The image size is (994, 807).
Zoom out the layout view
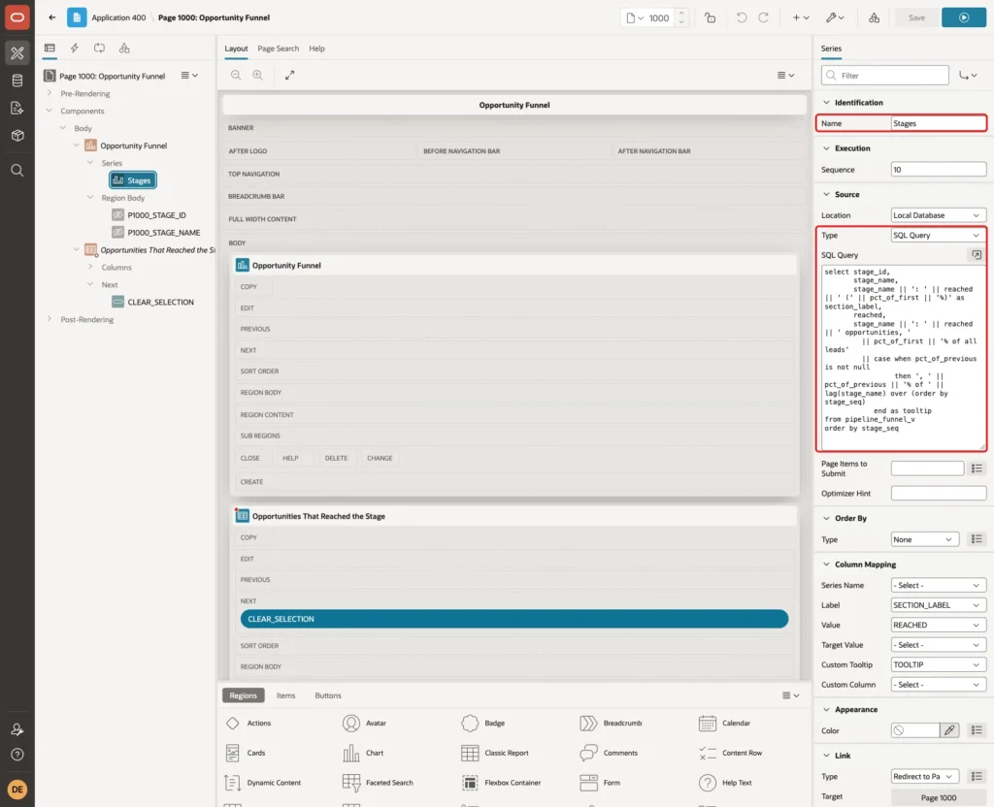pyautogui.click(x=236, y=75)
